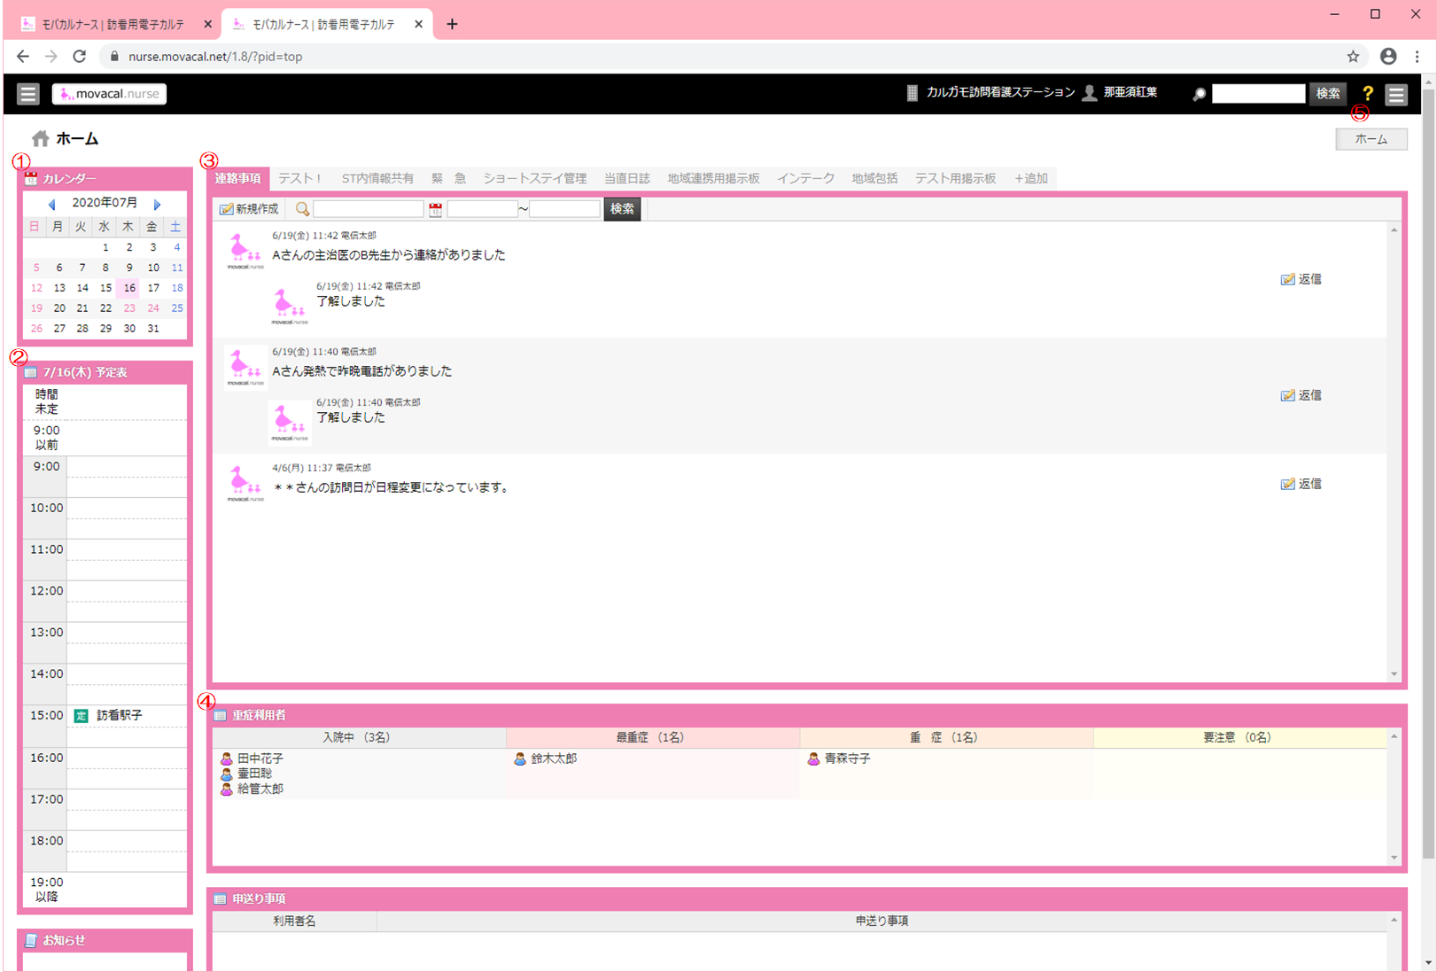Image resolution: width=1437 pixels, height=972 pixels.
Task: Click the 検索 button in message search bar
Action: 622,209
